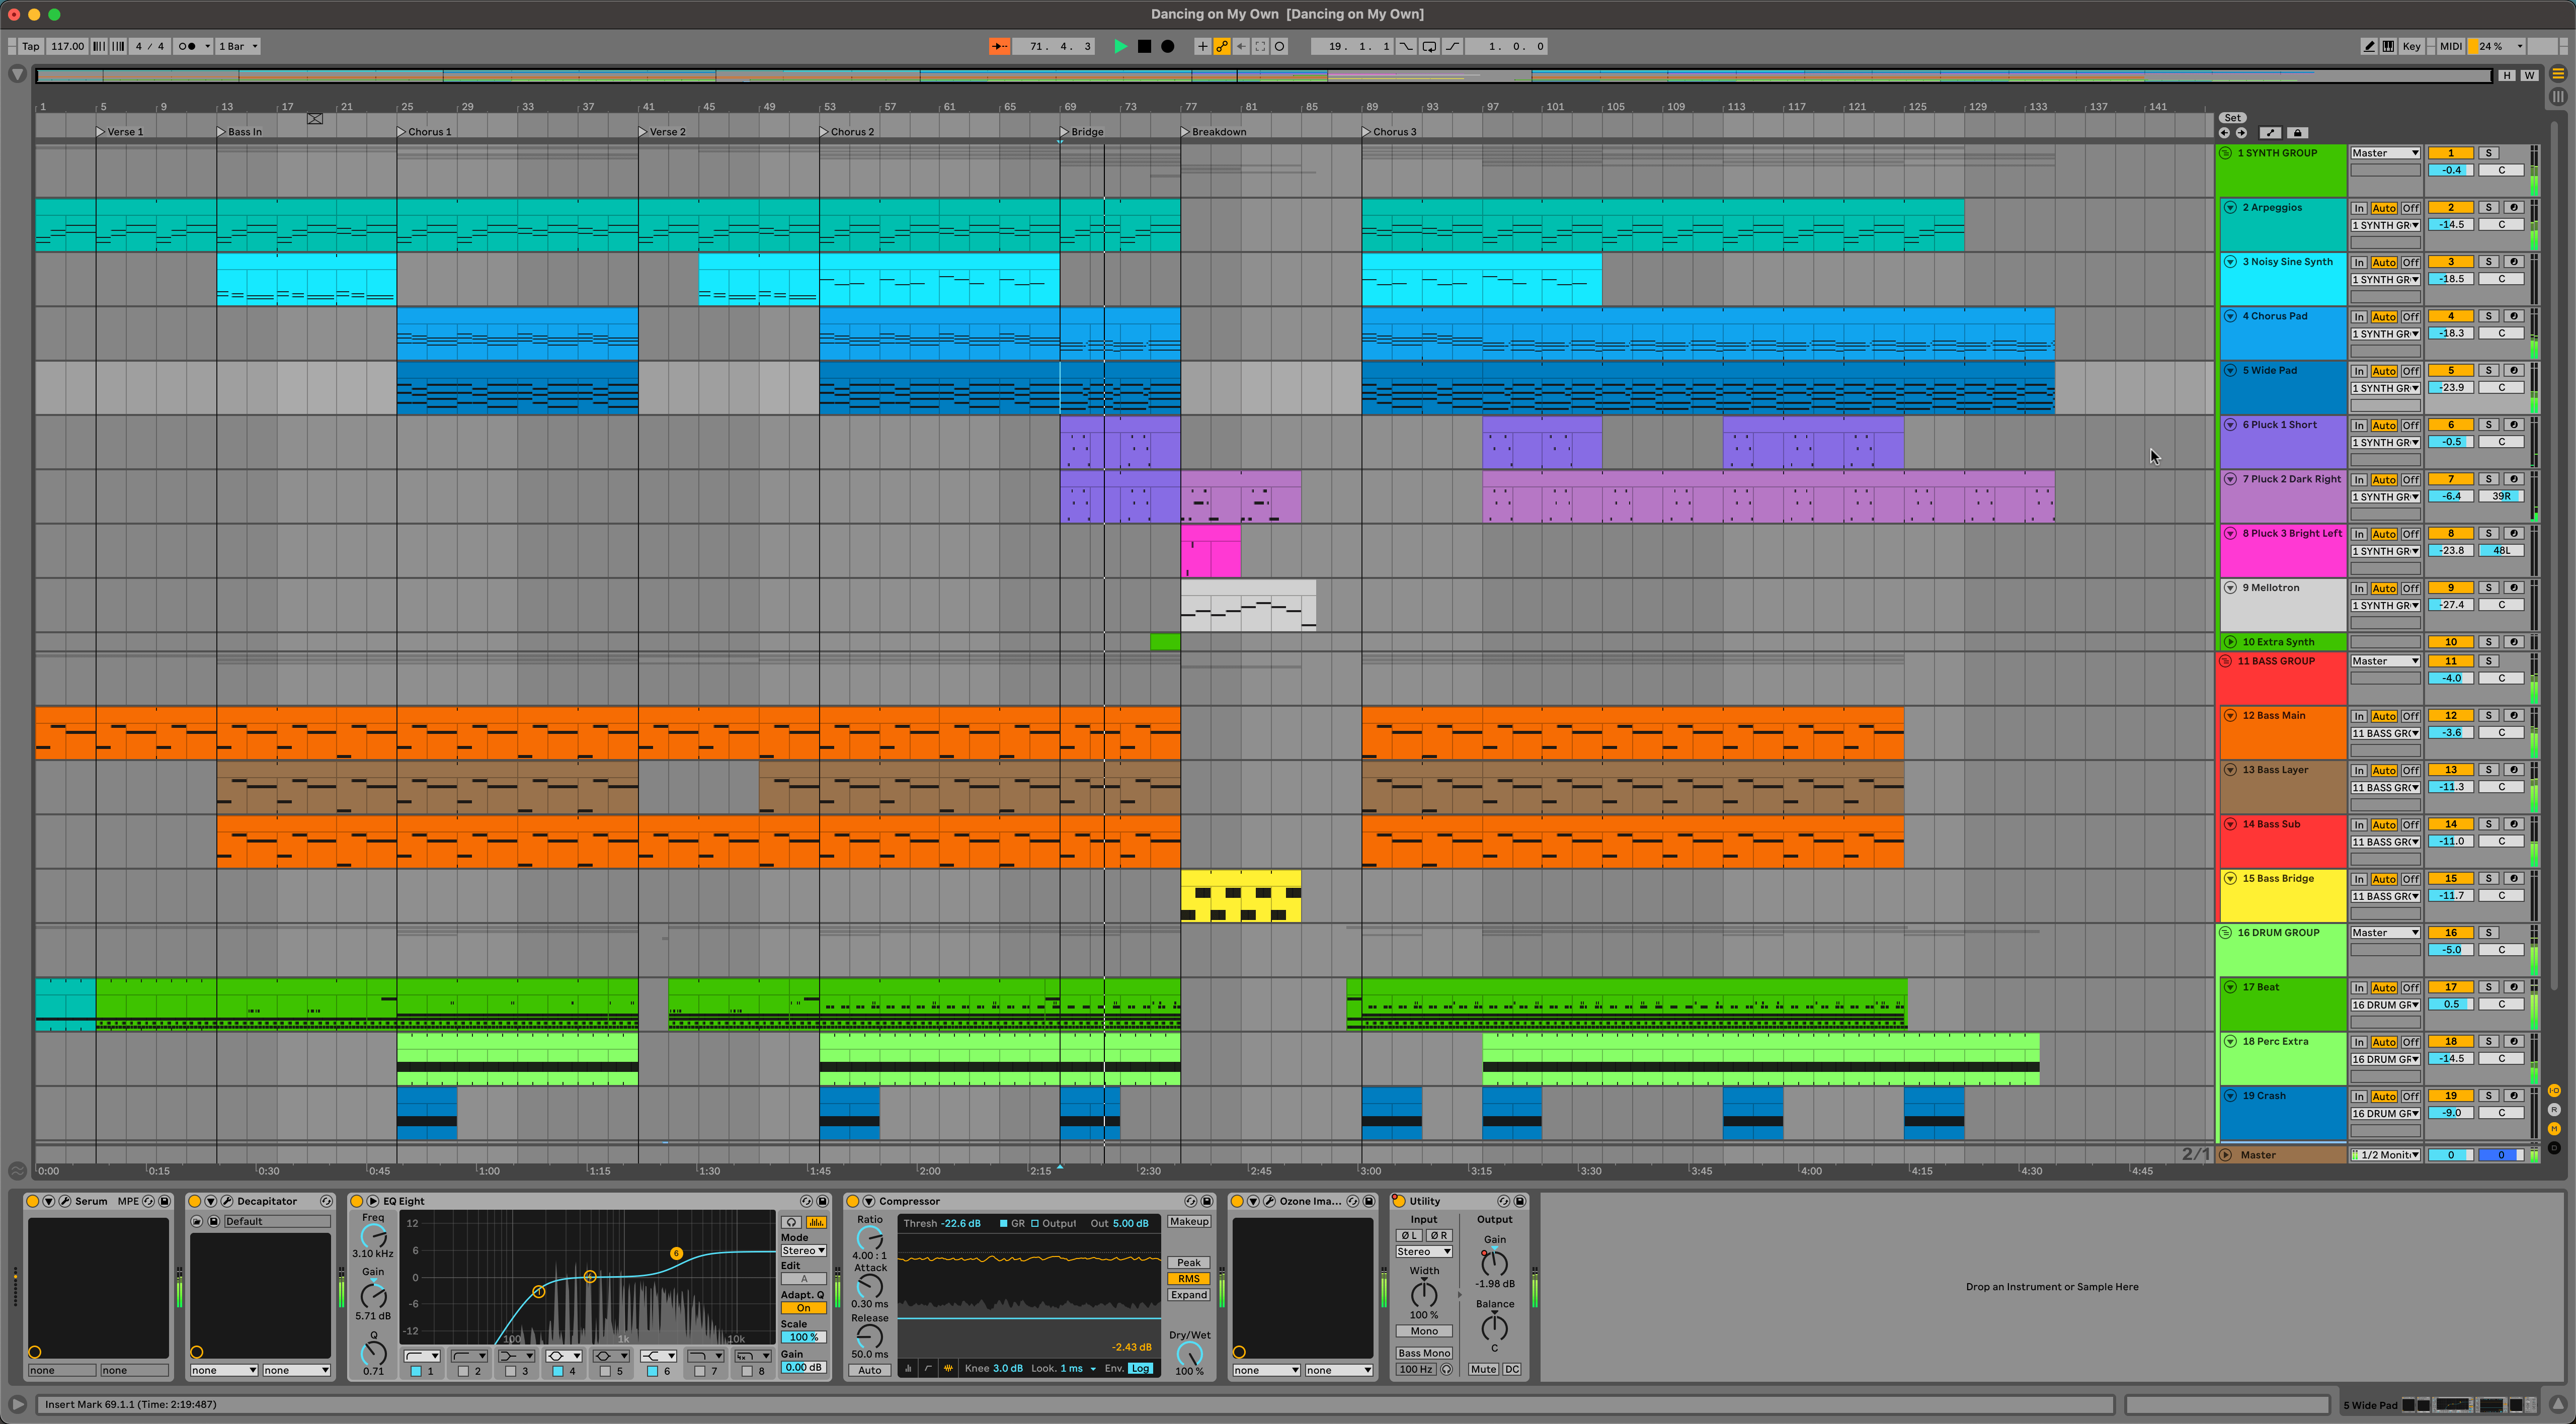Select the Compressor Expand mode
The image size is (2576, 1424).
[1188, 1295]
